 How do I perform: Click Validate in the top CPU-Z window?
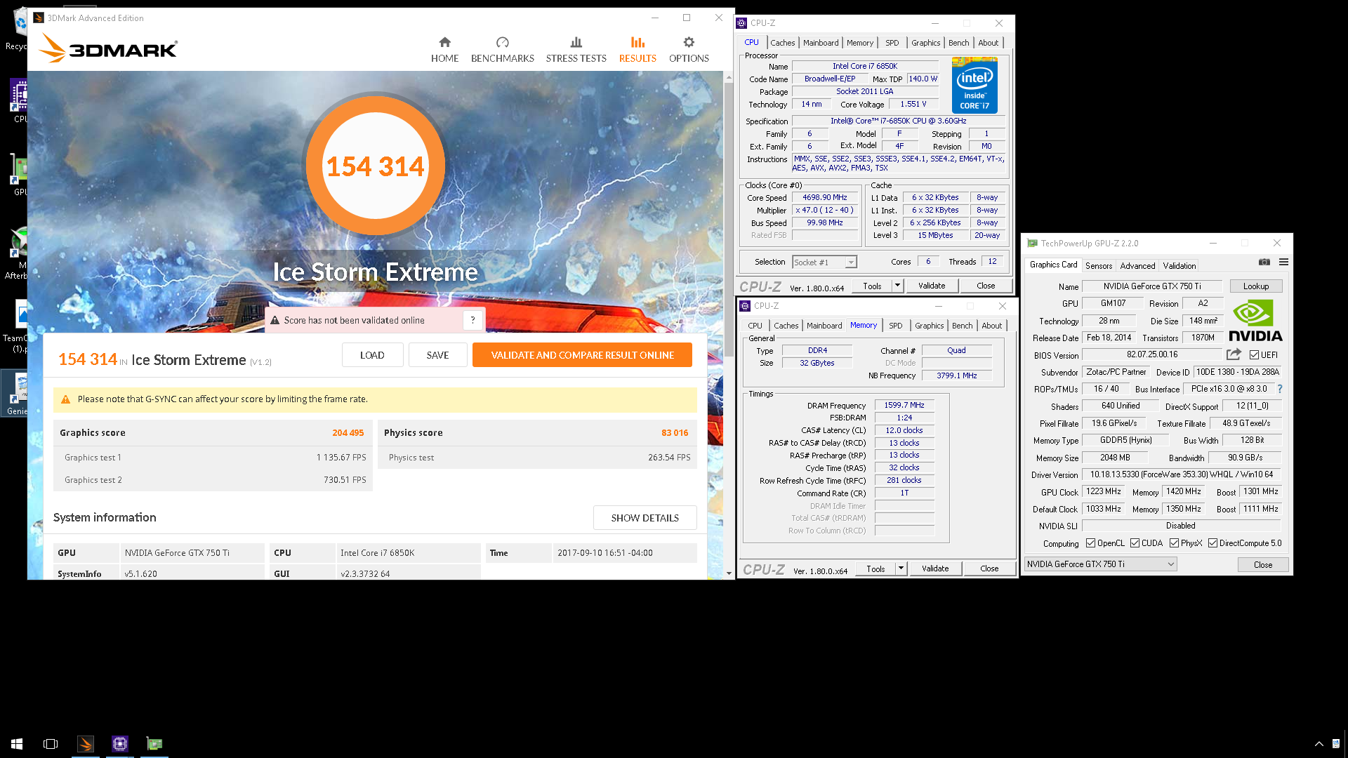coord(932,286)
